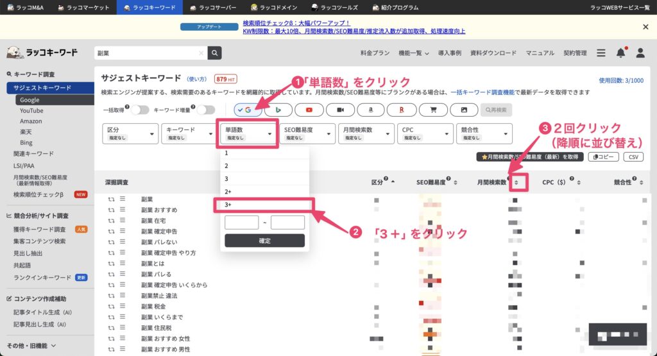Click the search magnifier button
Screen dimensions: 657x356
tap(214, 53)
